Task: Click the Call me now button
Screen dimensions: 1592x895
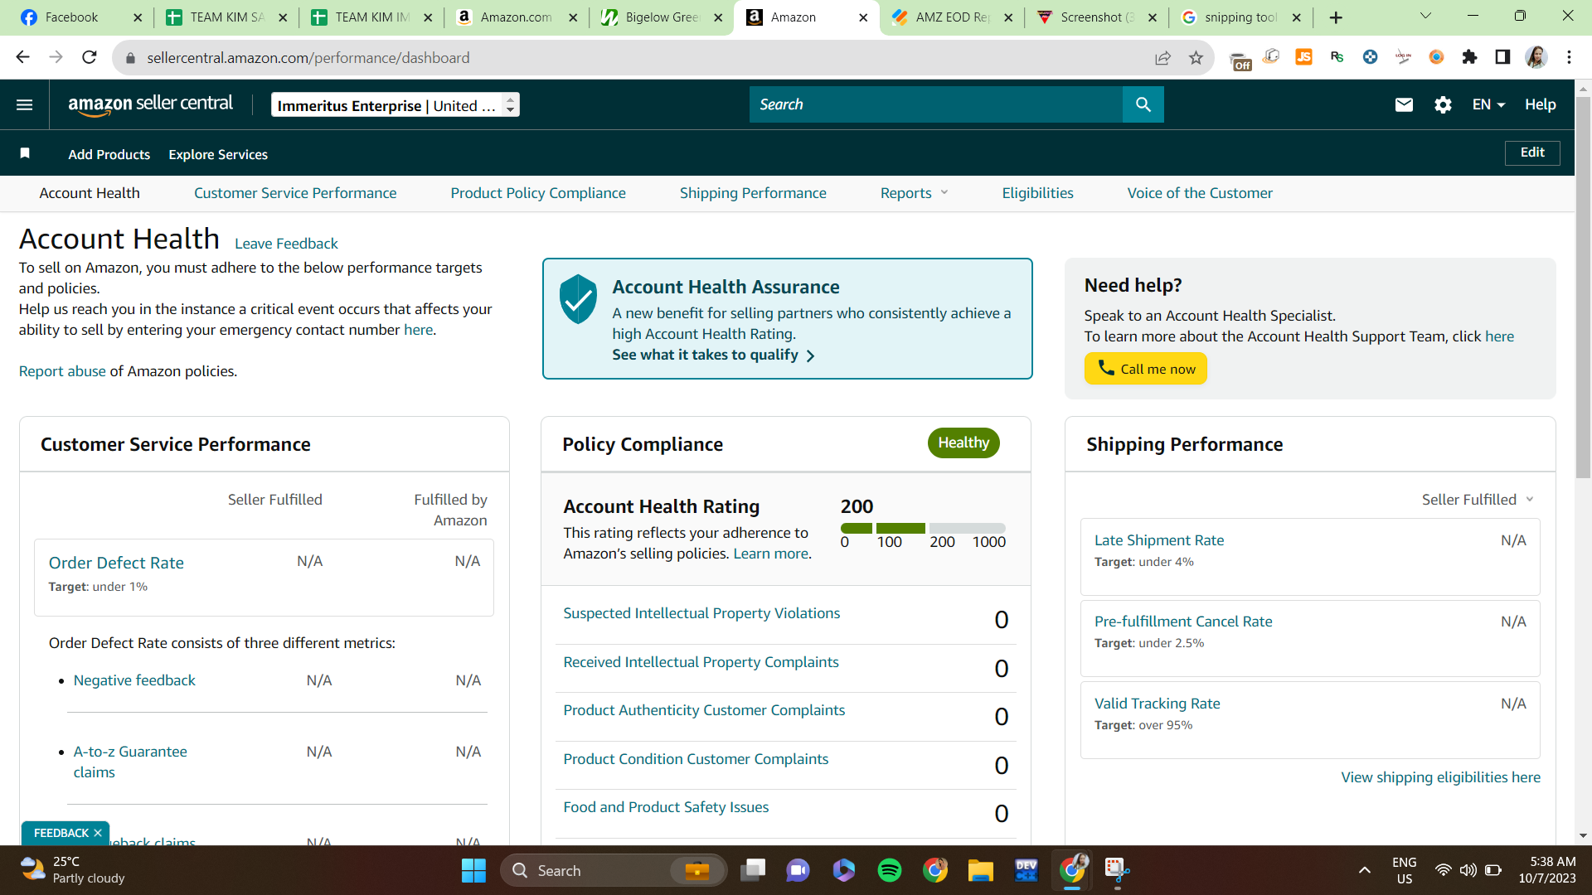Action: click(x=1145, y=369)
